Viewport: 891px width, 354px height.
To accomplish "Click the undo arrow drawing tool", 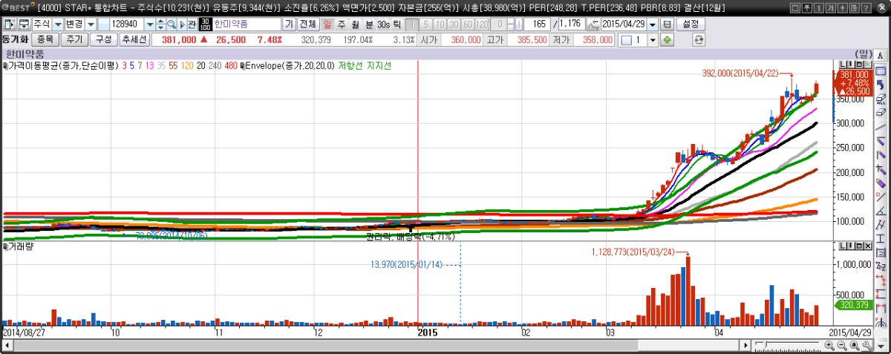I will [x=881, y=85].
